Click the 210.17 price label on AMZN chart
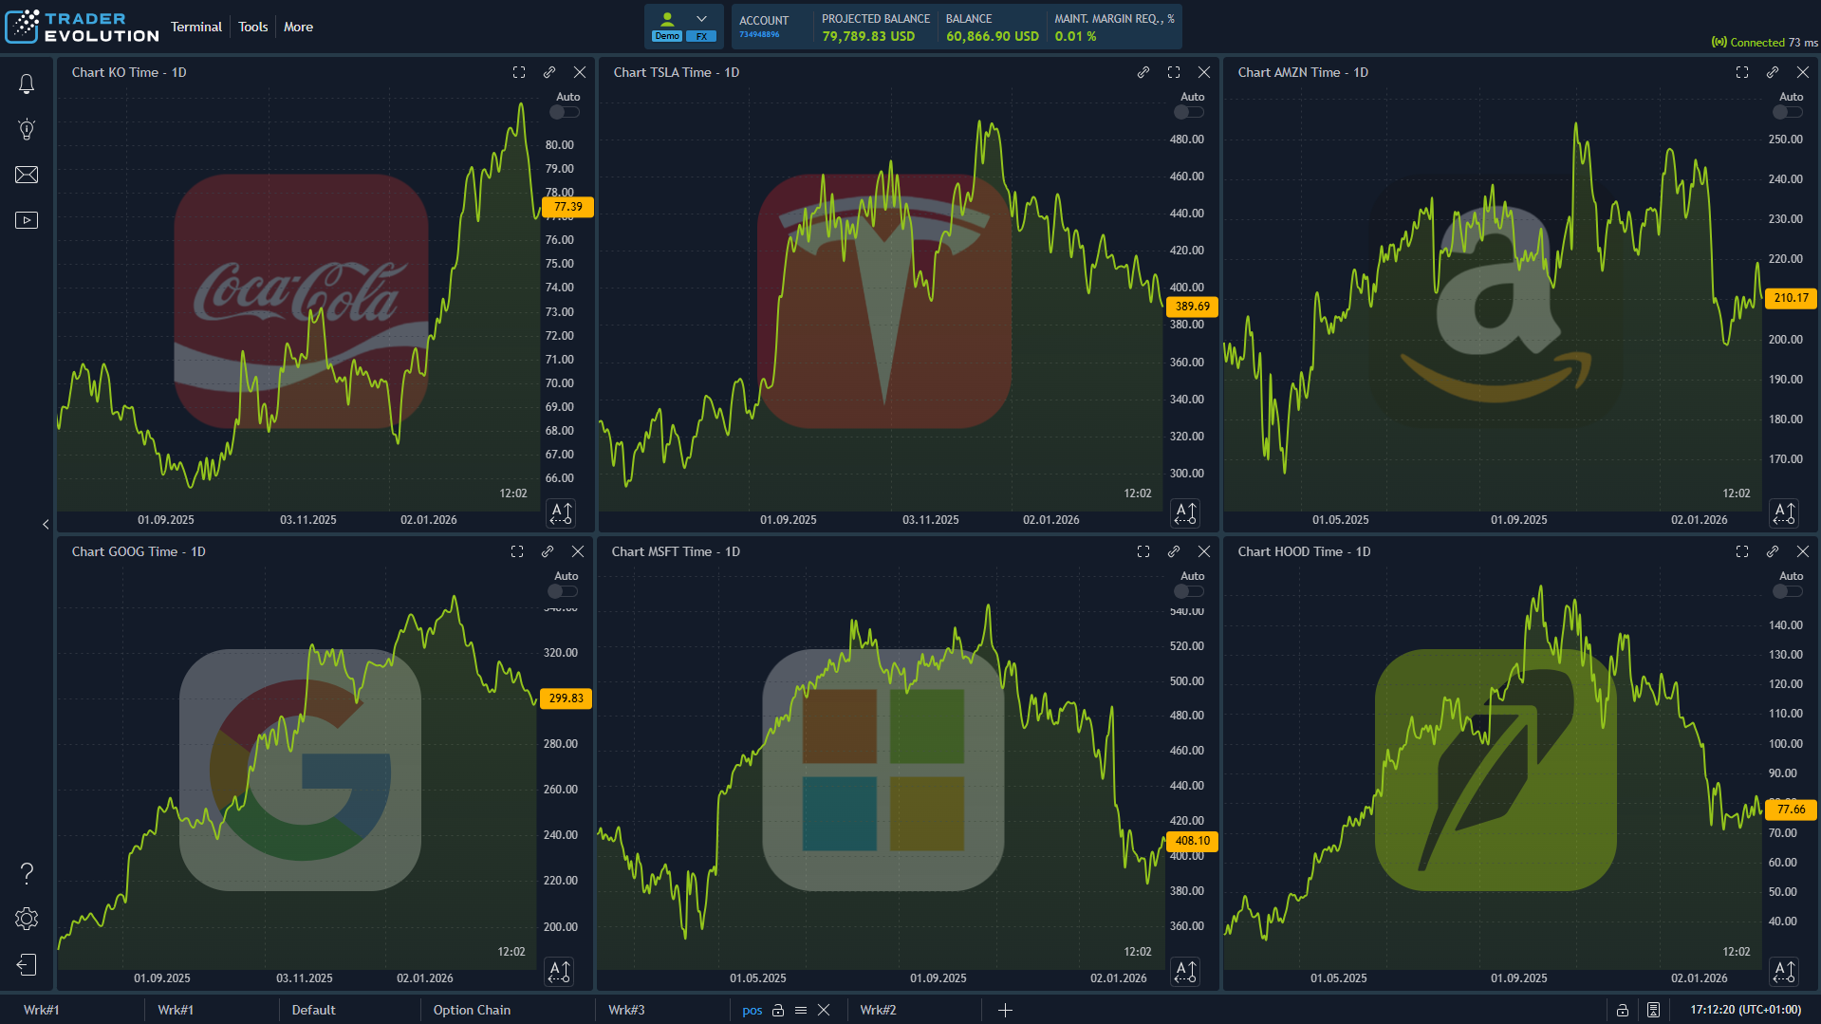The image size is (1821, 1024). (x=1790, y=297)
